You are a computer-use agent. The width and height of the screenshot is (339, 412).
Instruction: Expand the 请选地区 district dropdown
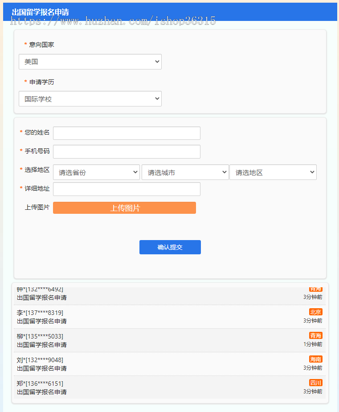click(x=273, y=172)
